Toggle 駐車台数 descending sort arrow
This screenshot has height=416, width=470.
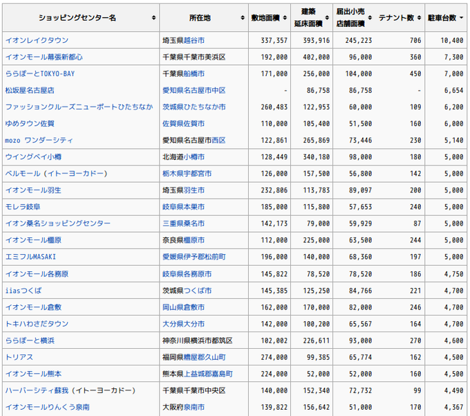[x=461, y=18]
